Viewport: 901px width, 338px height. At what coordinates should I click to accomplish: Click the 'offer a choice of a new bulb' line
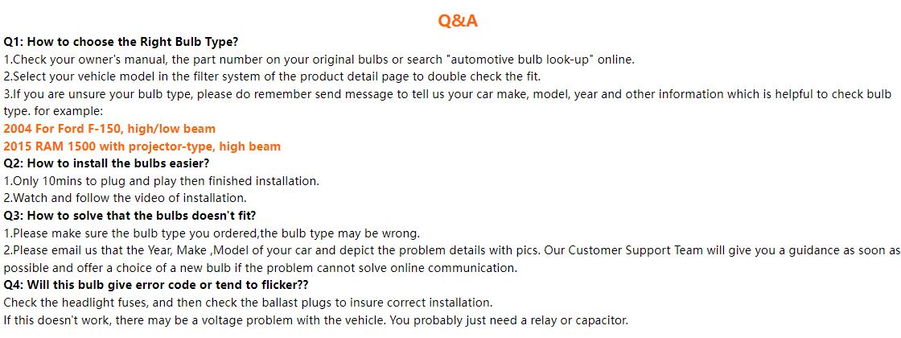coord(260,268)
